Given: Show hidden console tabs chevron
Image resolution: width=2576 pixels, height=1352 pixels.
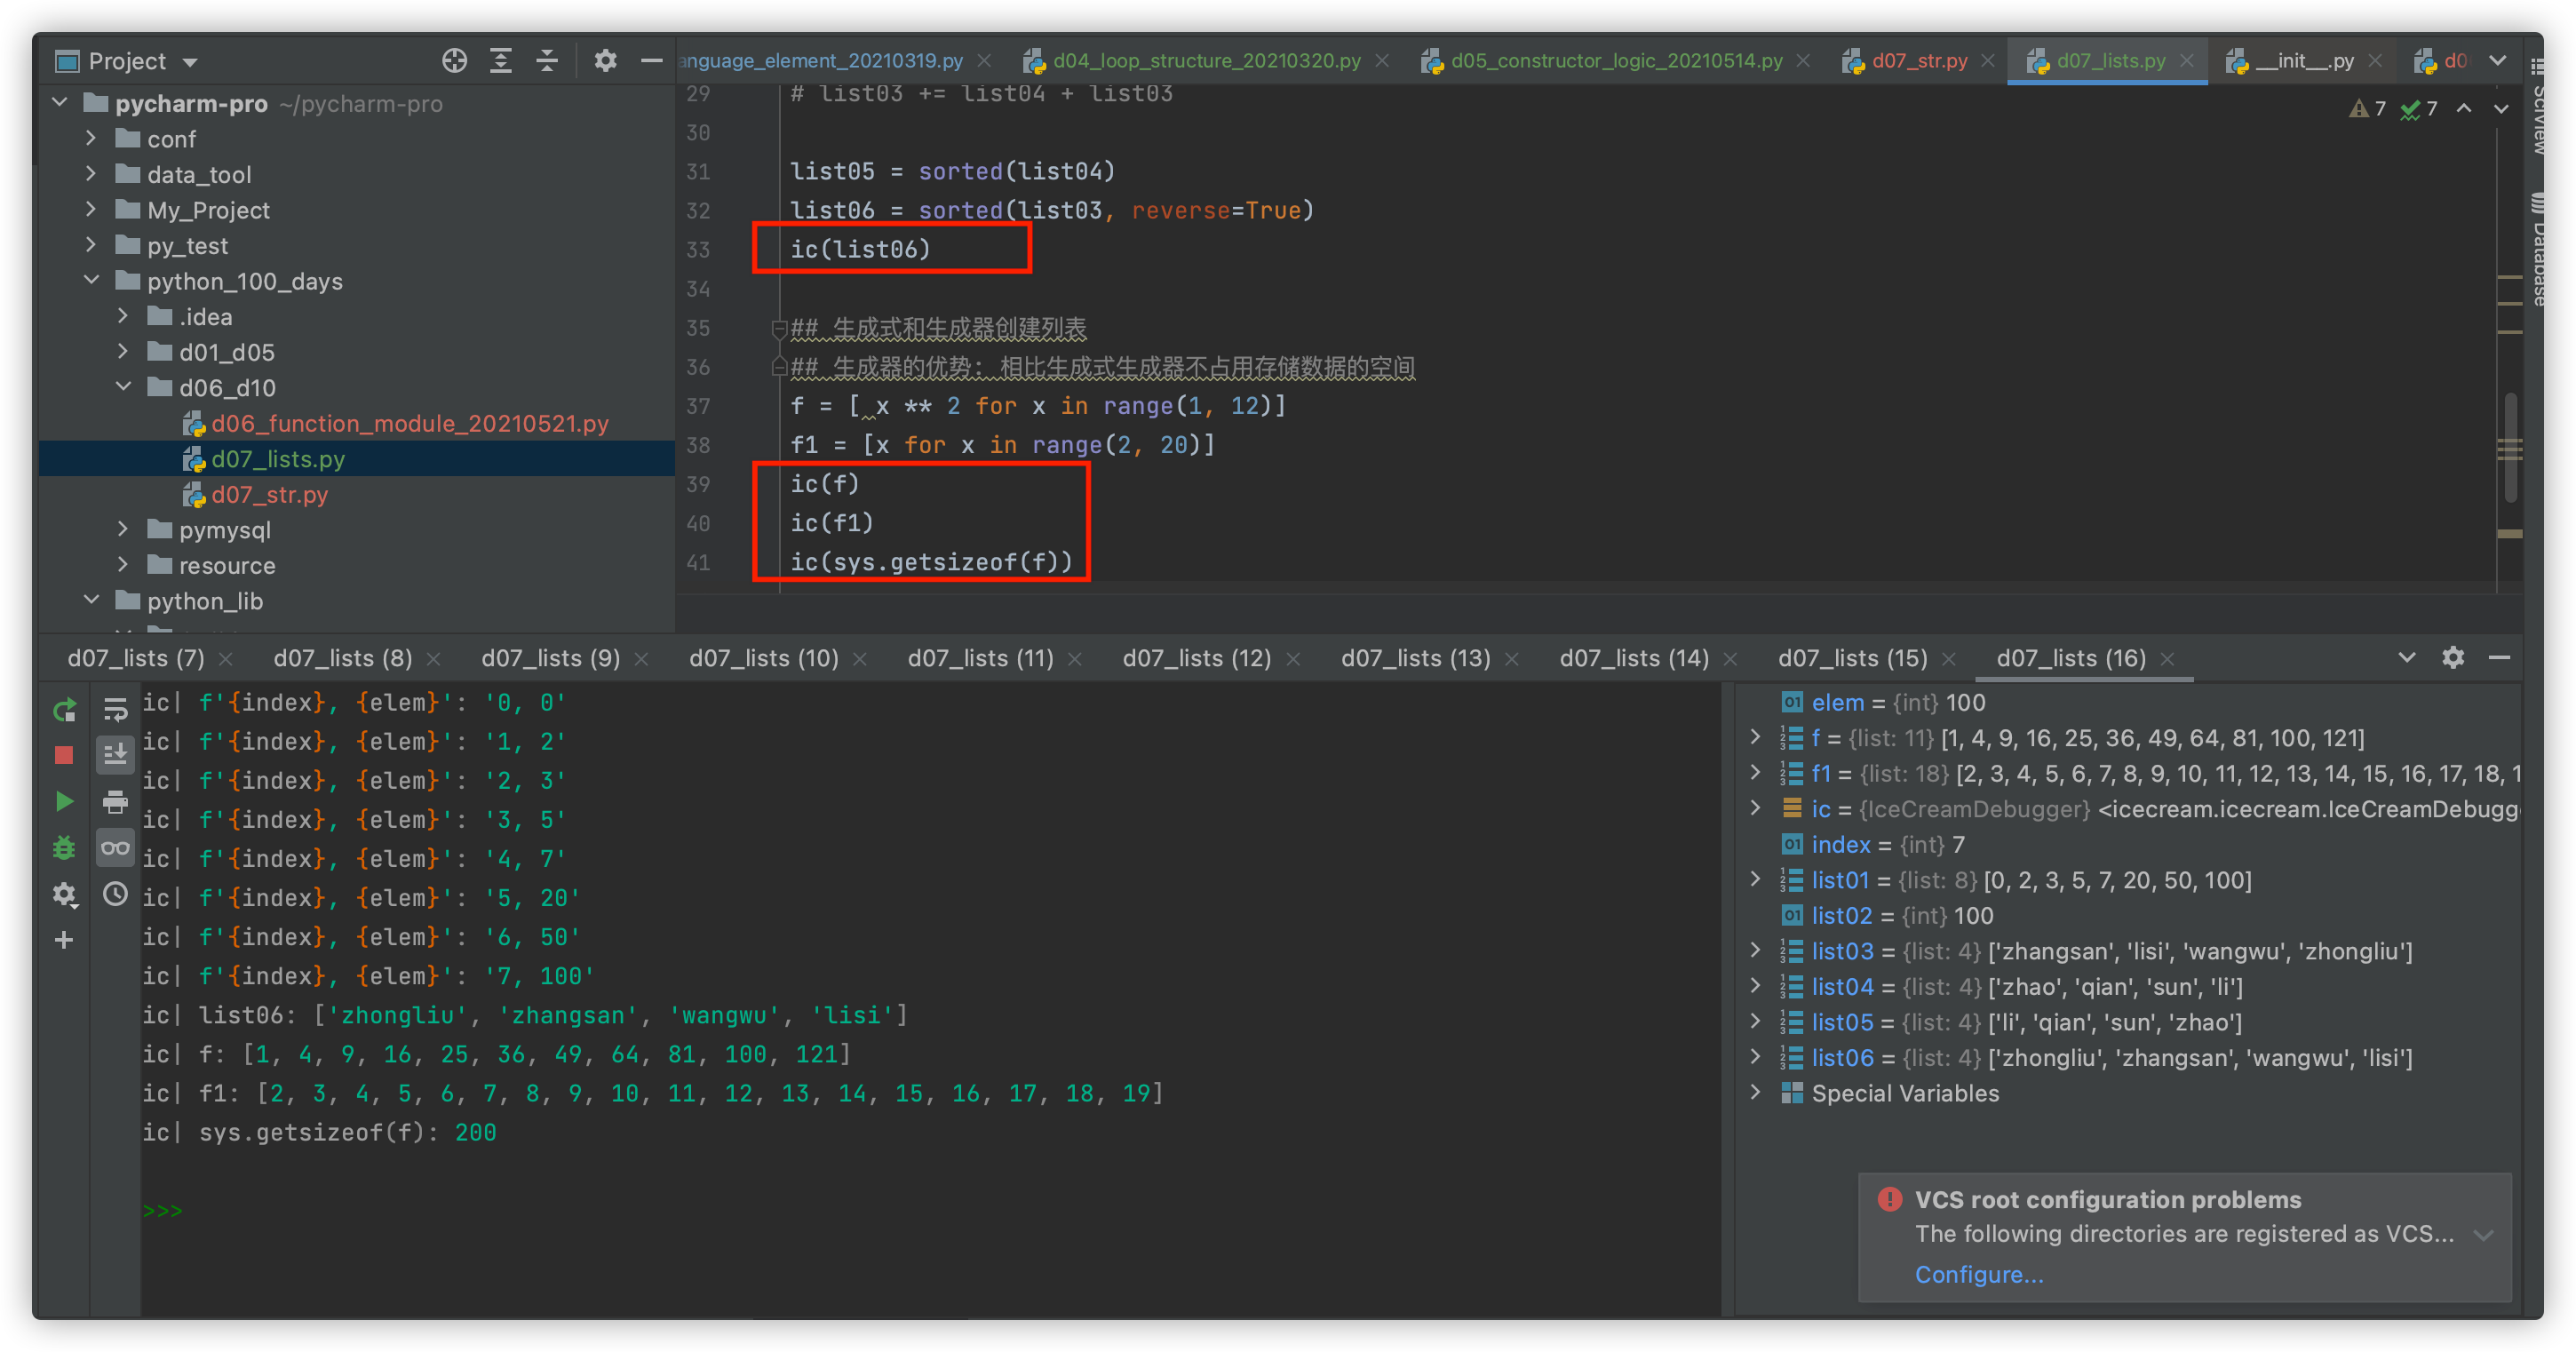Looking at the screenshot, I should tap(2407, 657).
